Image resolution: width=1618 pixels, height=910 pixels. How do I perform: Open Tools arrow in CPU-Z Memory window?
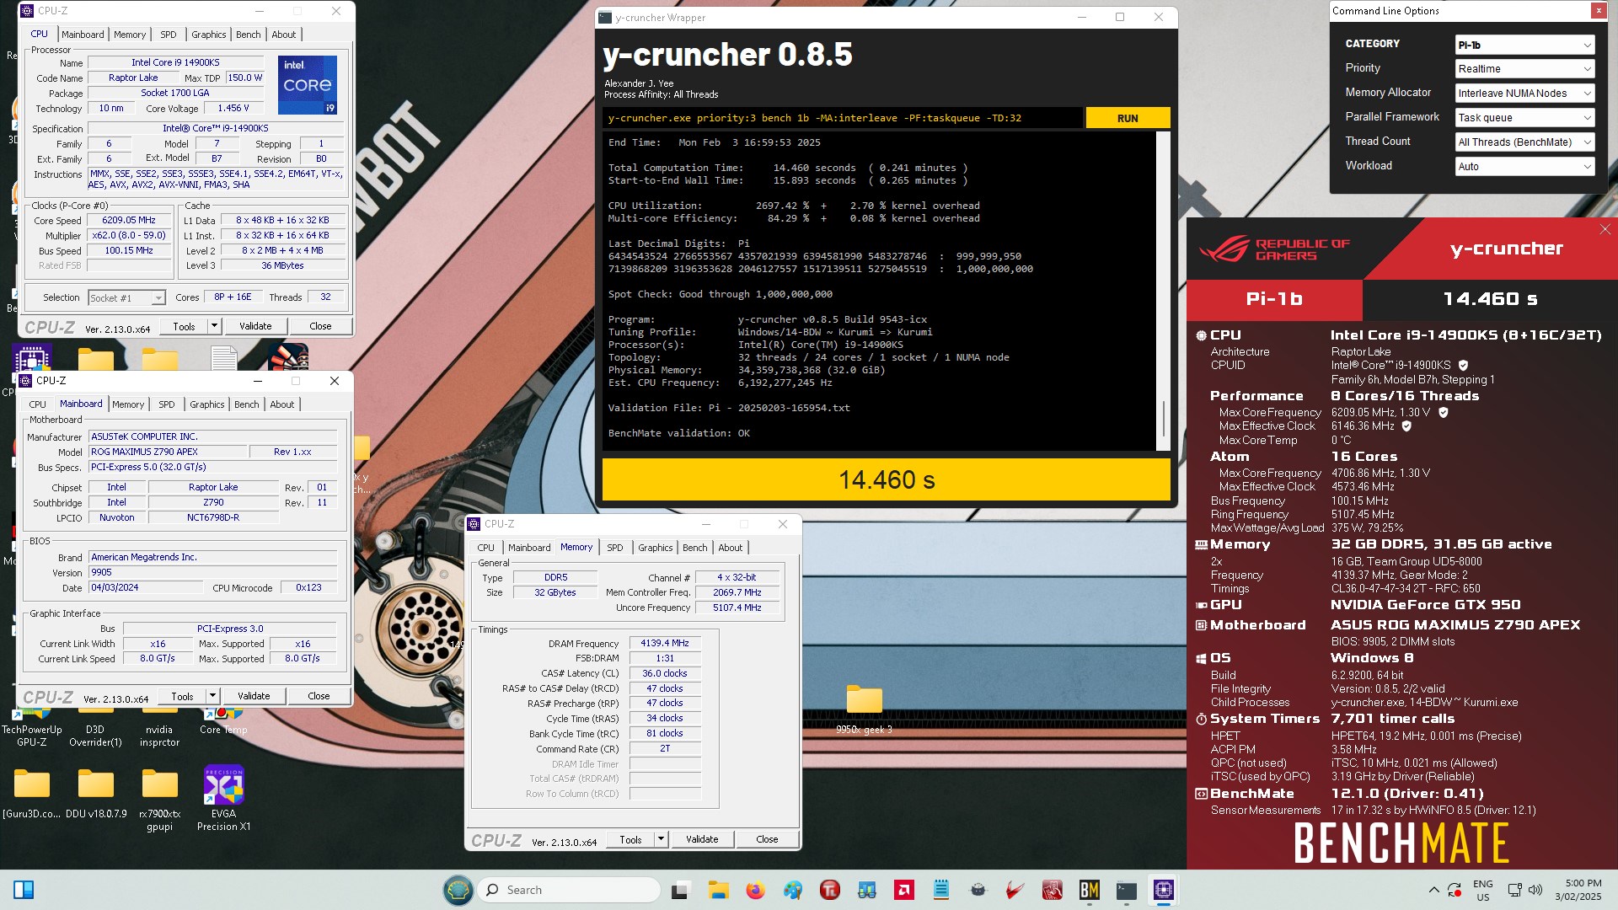(x=661, y=839)
